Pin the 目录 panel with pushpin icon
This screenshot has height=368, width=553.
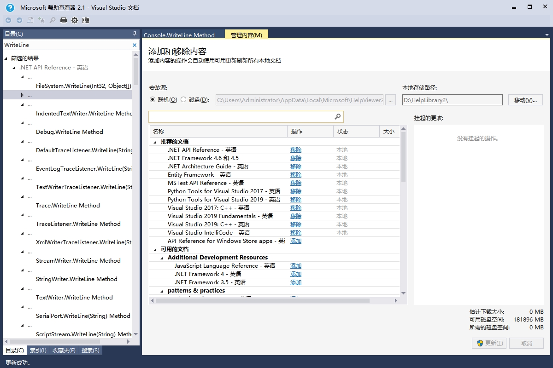click(x=135, y=34)
